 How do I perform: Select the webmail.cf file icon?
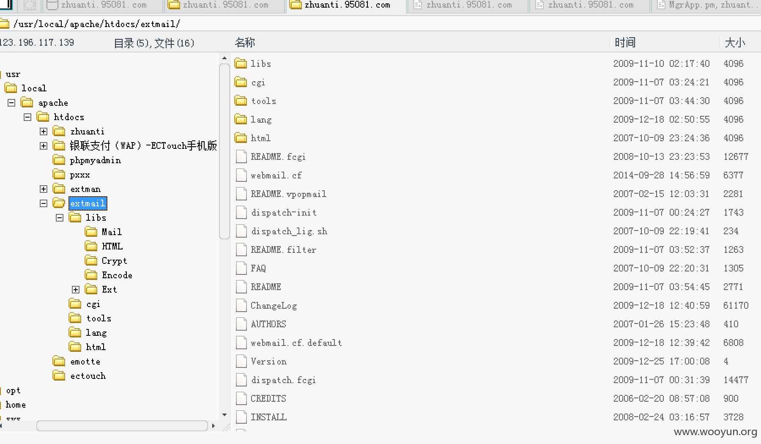point(241,175)
